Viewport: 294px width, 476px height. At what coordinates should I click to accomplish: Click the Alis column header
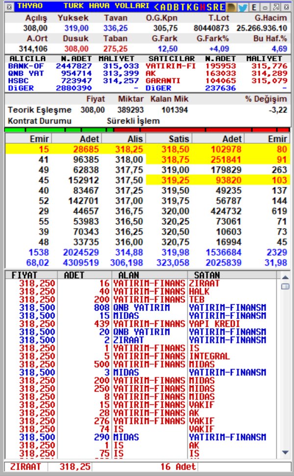tap(135, 139)
